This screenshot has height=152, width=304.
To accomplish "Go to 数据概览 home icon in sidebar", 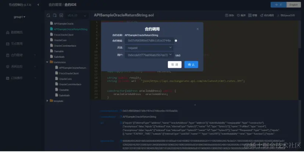I will 8,33.
